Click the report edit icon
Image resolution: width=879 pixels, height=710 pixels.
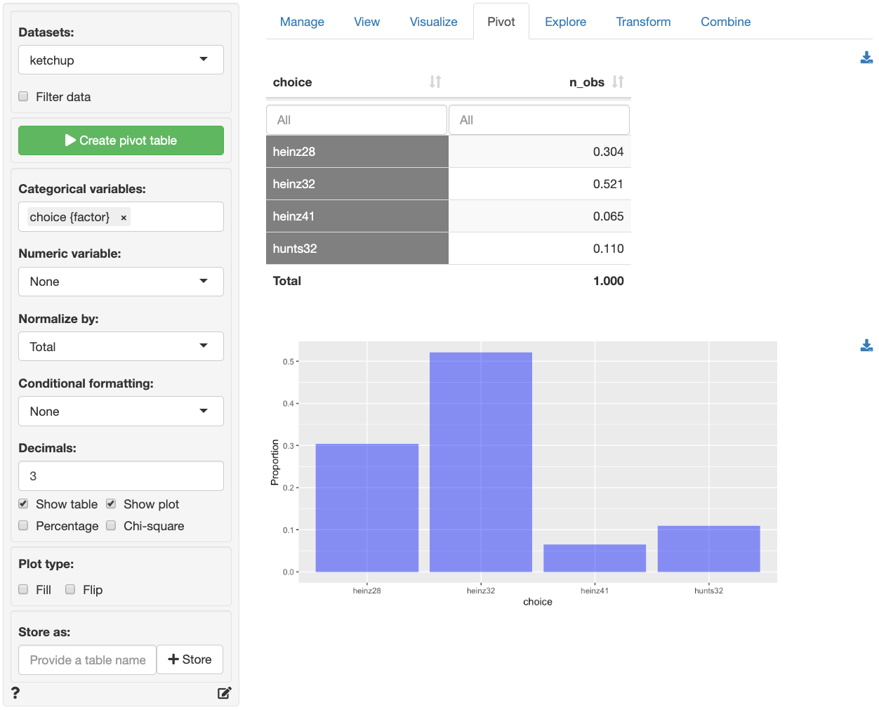(224, 693)
